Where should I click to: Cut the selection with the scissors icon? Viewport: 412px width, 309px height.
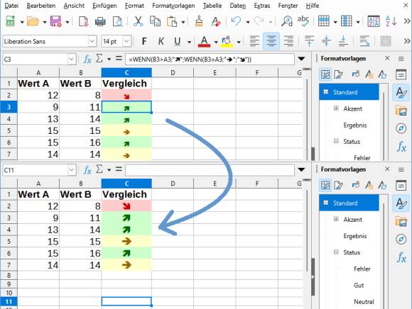138,21
